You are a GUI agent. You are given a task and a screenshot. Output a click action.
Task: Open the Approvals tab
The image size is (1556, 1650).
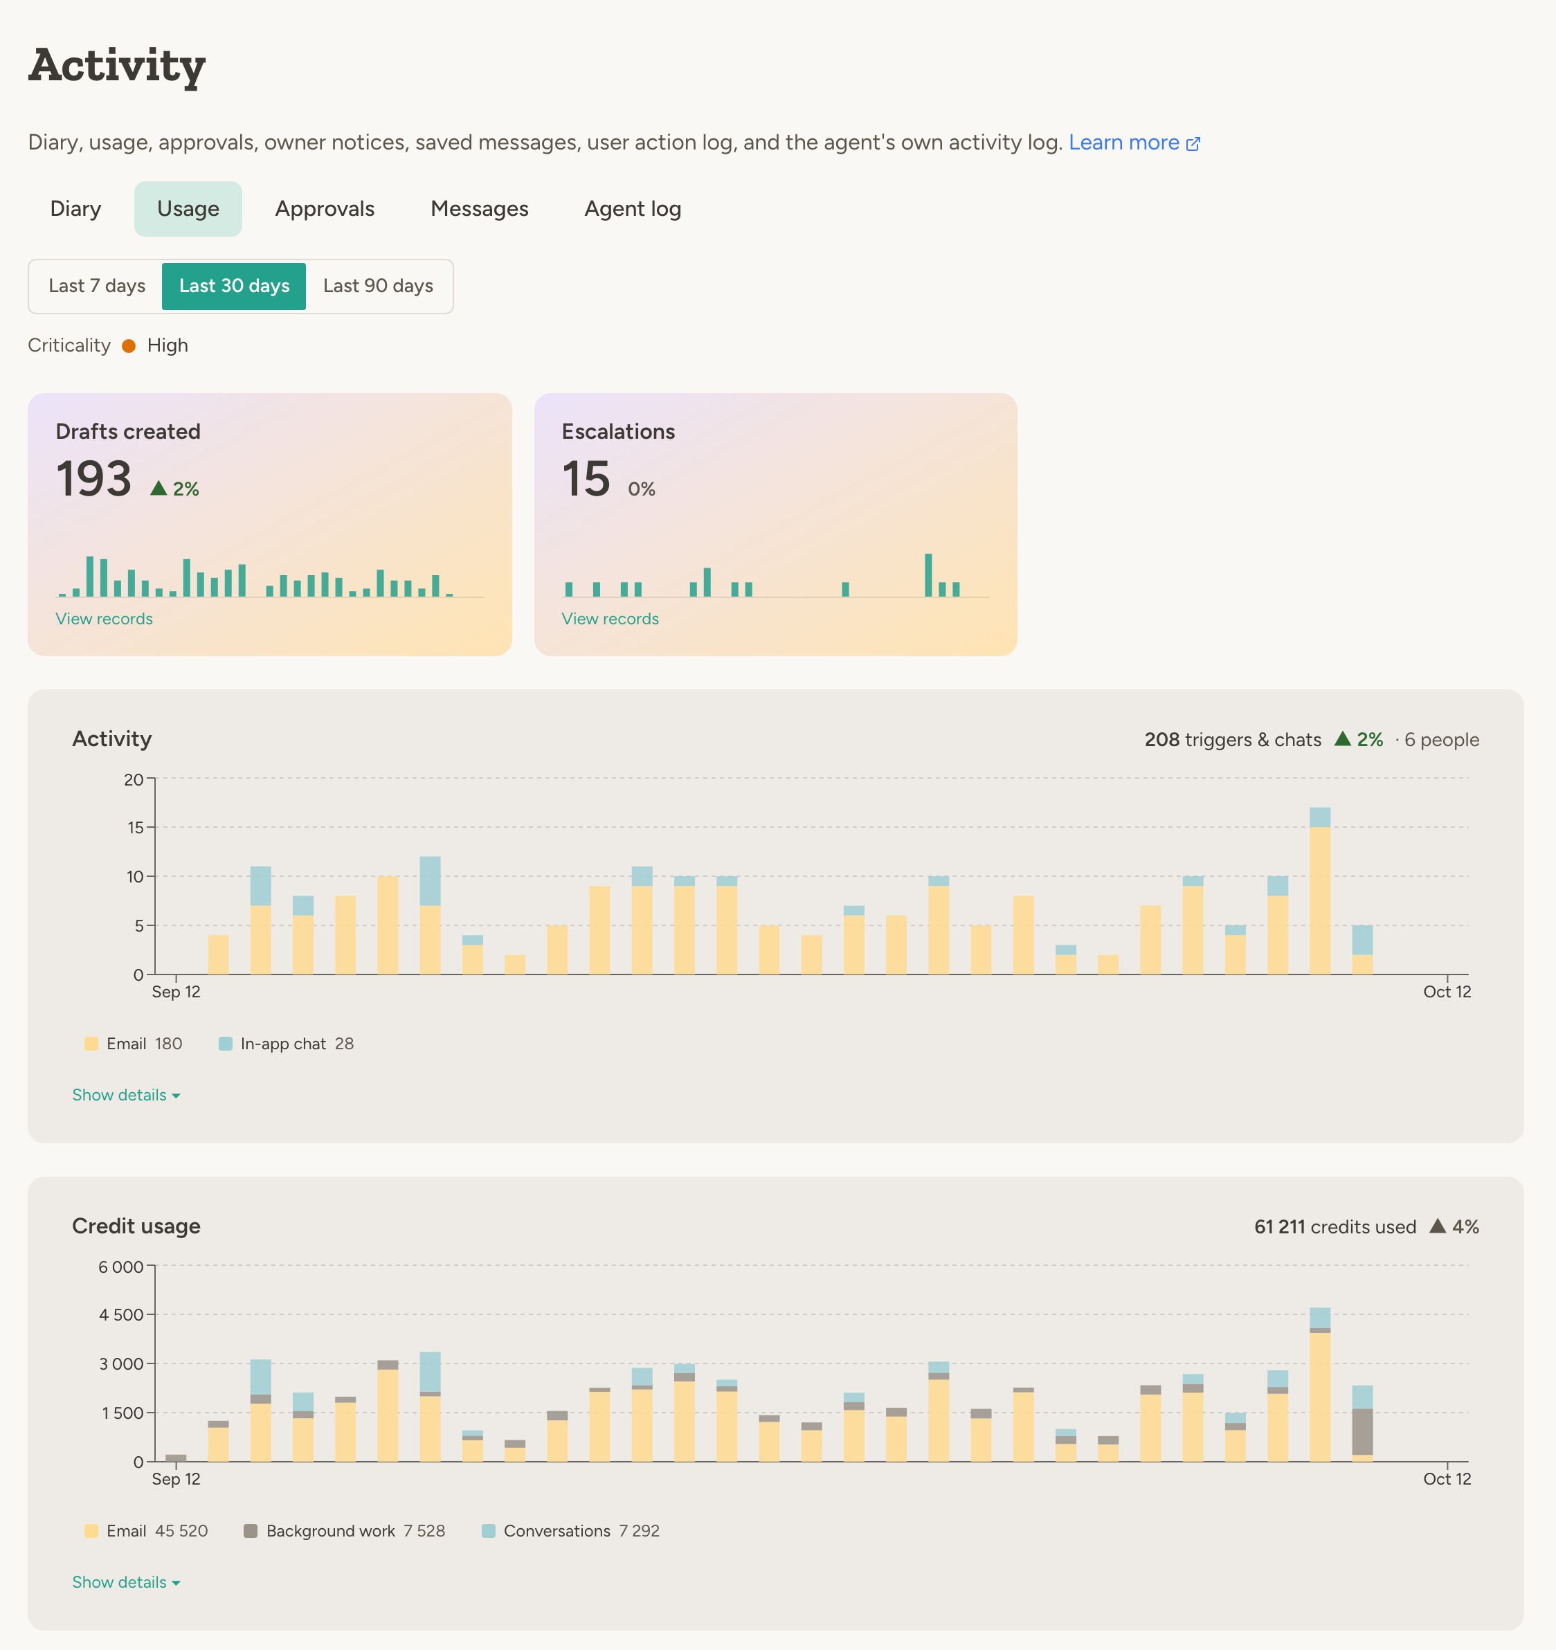coord(325,208)
